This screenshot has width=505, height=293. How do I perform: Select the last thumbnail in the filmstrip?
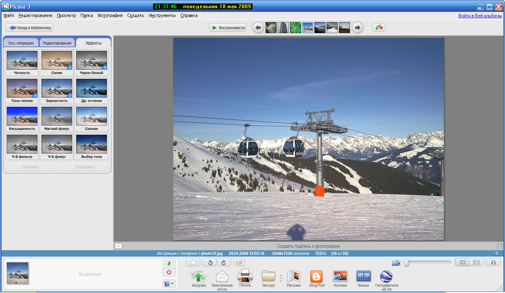(x=344, y=28)
